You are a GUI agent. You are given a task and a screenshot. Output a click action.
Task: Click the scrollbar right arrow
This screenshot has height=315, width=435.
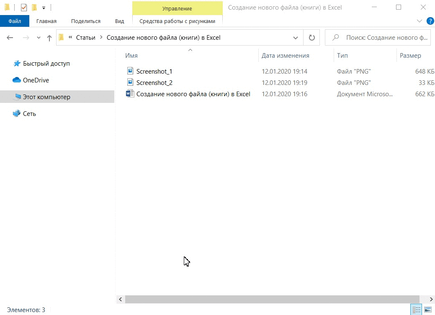click(431, 299)
